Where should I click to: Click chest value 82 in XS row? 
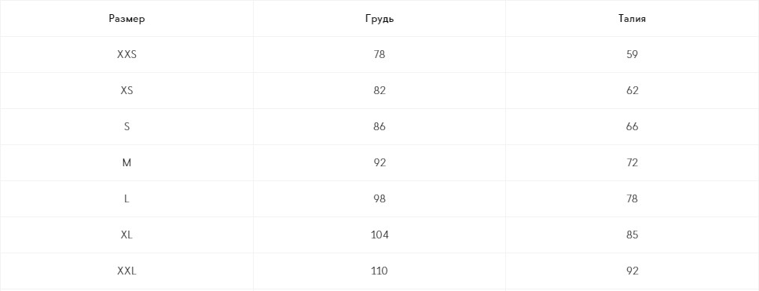[x=379, y=90]
